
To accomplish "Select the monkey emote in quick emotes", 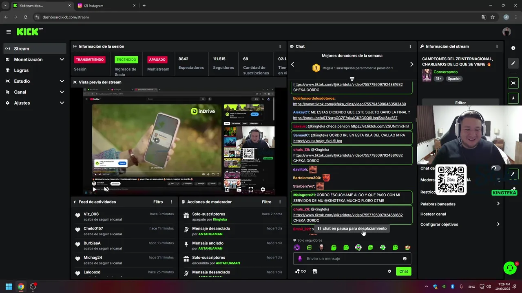I will [x=407, y=247].
